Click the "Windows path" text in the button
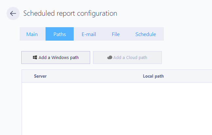Image resolution: width=212 pixels, height=135 pixels. coord(65,57)
